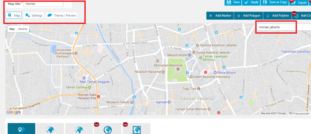The width and height of the screenshot is (311, 134).
Task: Select the paid square-framed globe tile below the map
Action: 136,129
